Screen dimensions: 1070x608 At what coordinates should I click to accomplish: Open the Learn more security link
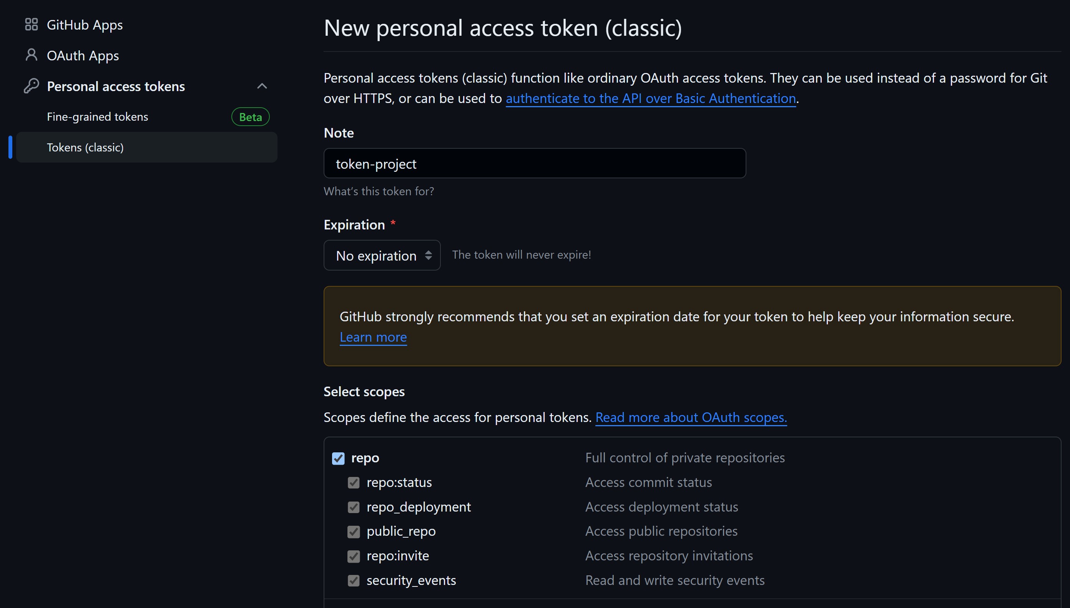point(372,337)
